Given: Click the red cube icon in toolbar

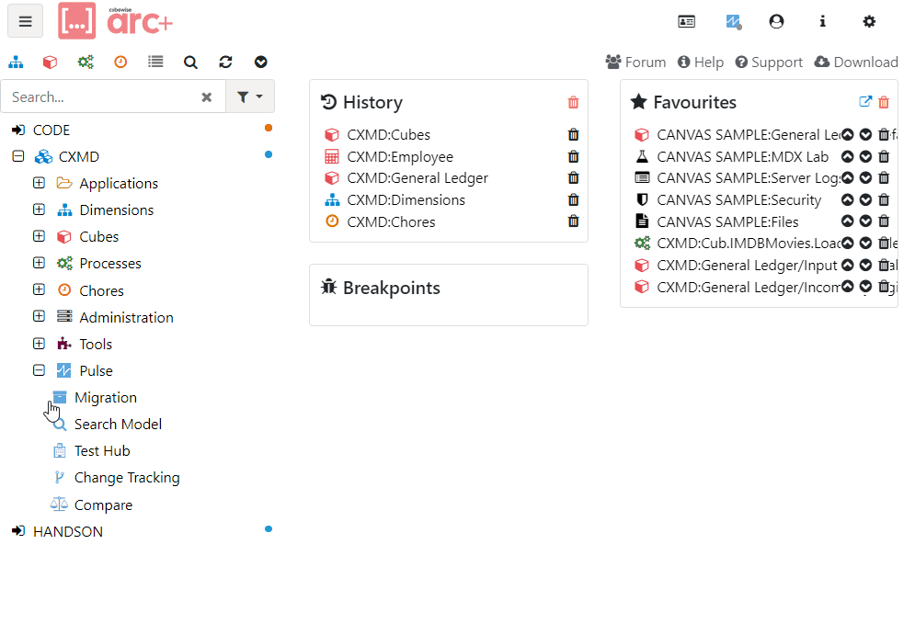Looking at the screenshot, I should click(x=50, y=62).
